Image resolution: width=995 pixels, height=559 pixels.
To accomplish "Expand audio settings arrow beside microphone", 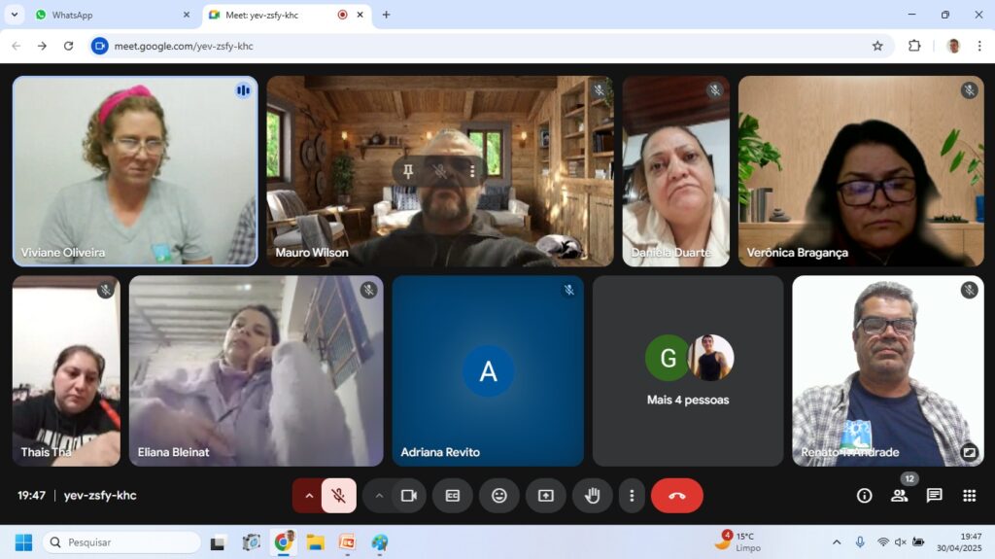I will click(309, 496).
